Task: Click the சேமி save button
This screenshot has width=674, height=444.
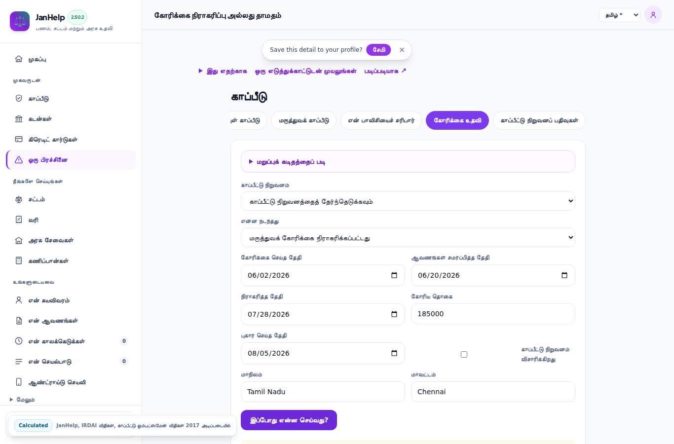Action: click(x=378, y=50)
